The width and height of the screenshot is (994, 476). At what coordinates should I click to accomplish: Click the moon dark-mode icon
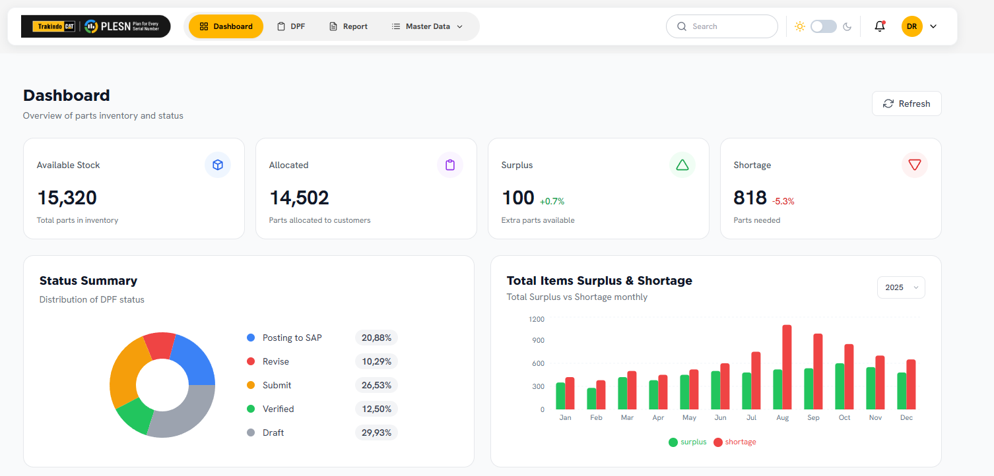pos(847,26)
